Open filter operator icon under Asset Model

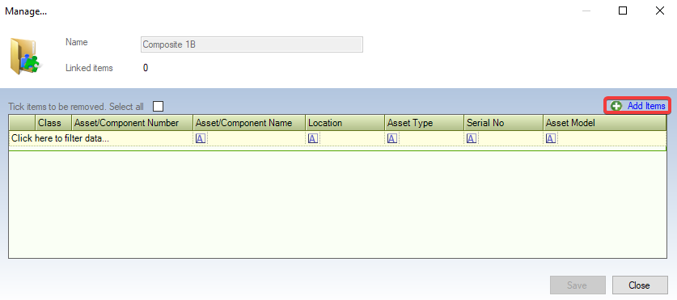tap(551, 138)
